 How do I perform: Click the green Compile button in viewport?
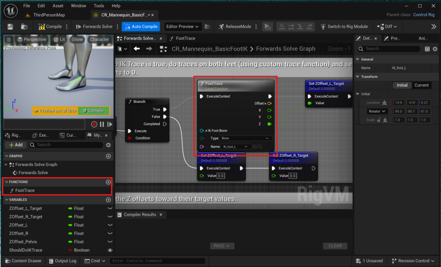click(93, 110)
